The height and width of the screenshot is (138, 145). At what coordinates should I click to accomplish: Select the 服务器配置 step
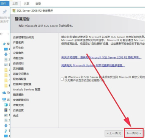click(19, 79)
